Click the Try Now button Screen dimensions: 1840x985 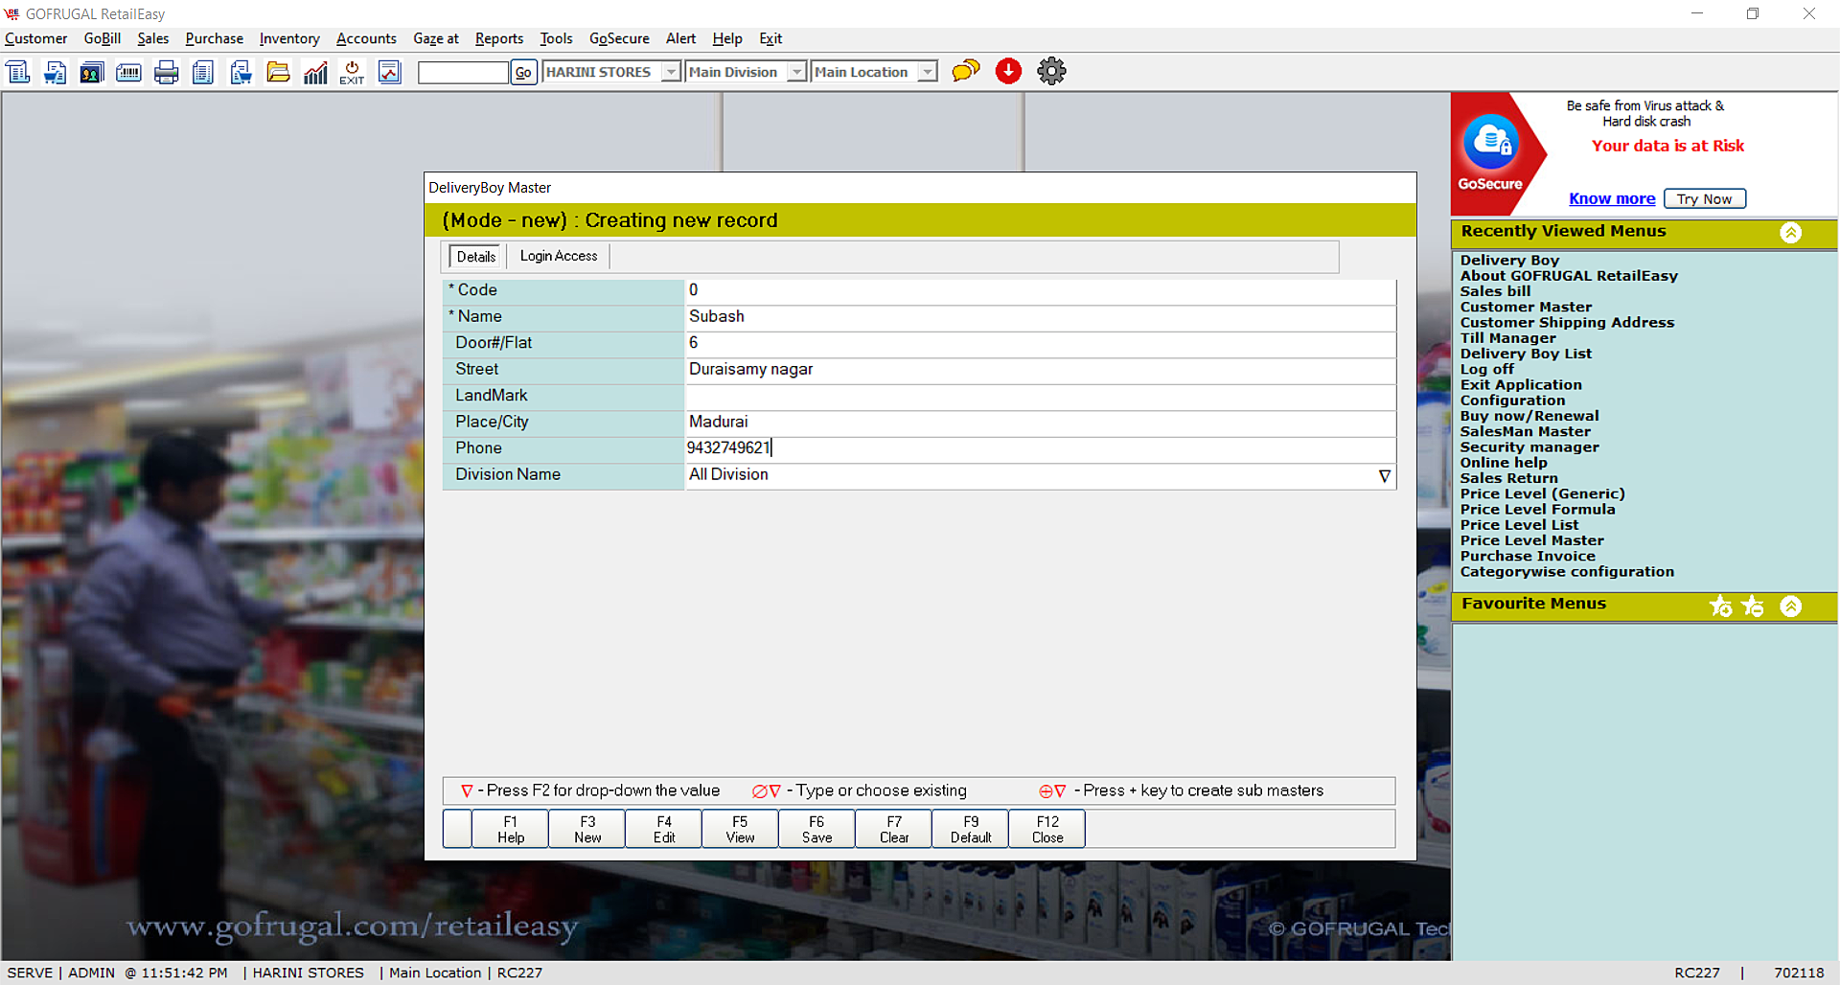click(x=1705, y=198)
